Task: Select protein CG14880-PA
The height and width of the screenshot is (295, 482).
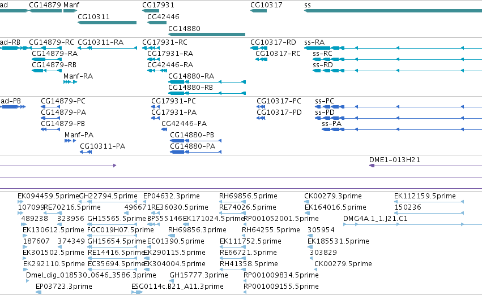Action: tap(193, 146)
